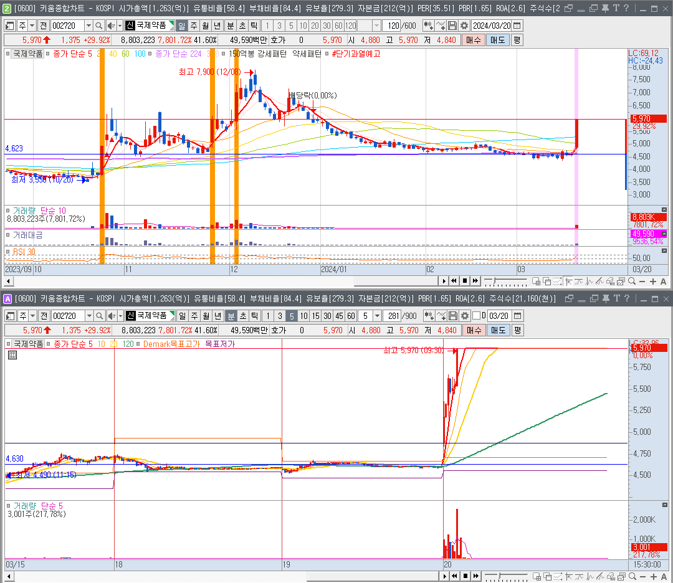
Task: Select 월 monthly period in upper chart
Action: tap(205, 26)
